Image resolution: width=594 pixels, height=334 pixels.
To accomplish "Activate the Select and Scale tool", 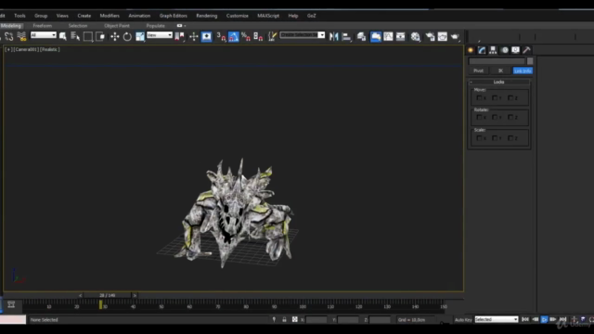I will [x=140, y=36].
